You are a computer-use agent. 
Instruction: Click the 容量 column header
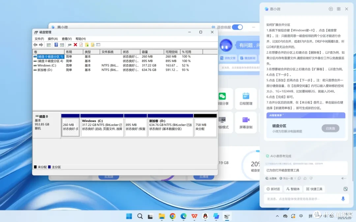152,52
